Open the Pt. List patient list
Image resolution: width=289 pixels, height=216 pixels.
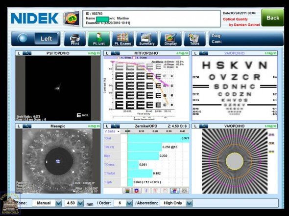[99, 39]
